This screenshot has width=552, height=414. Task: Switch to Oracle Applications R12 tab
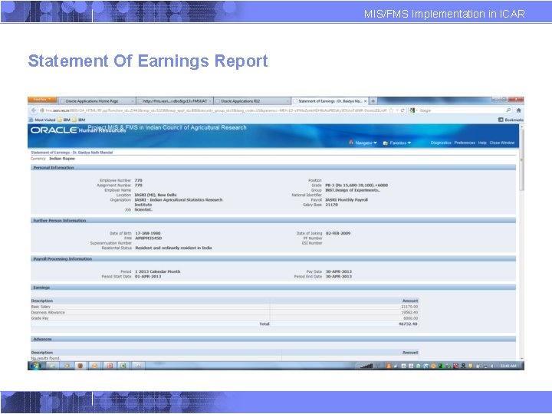click(252, 101)
